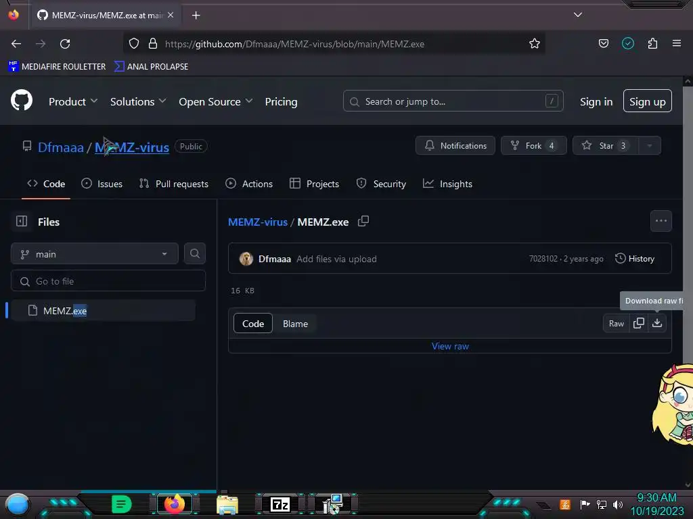This screenshot has width=693, height=519.
Task: Focus the Go to file input
Action: pos(108,280)
